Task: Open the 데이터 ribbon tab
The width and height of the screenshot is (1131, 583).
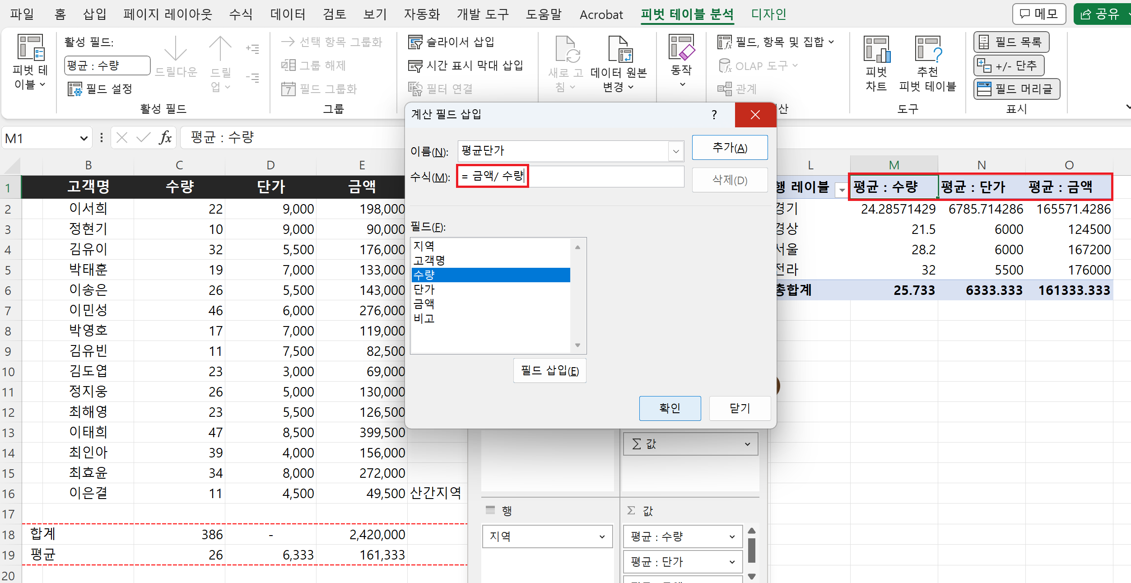Action: [288, 14]
